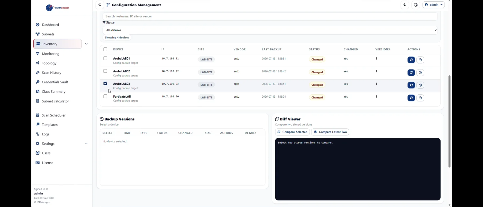Viewport: 483px width, 207px height.
Task: Expand the Inventory submenu chevron
Action: click(86, 44)
